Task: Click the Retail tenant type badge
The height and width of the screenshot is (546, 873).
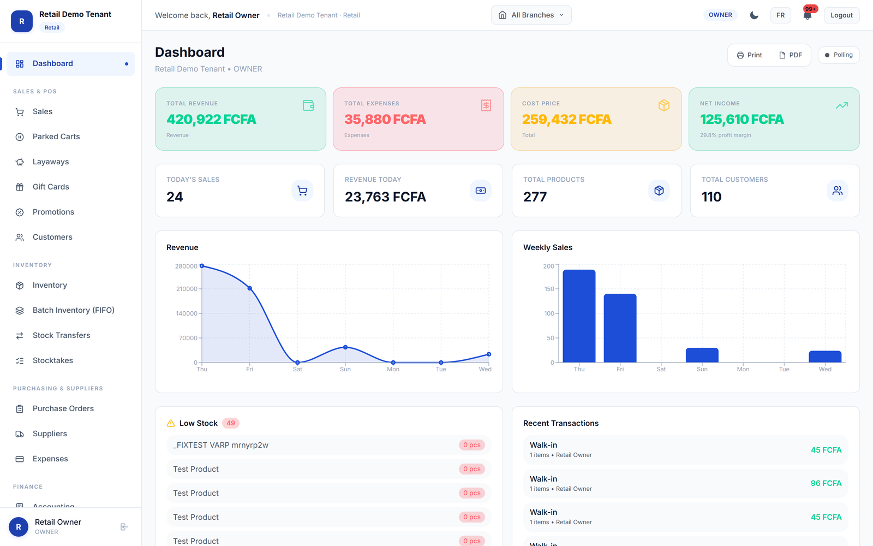Action: [x=52, y=28]
